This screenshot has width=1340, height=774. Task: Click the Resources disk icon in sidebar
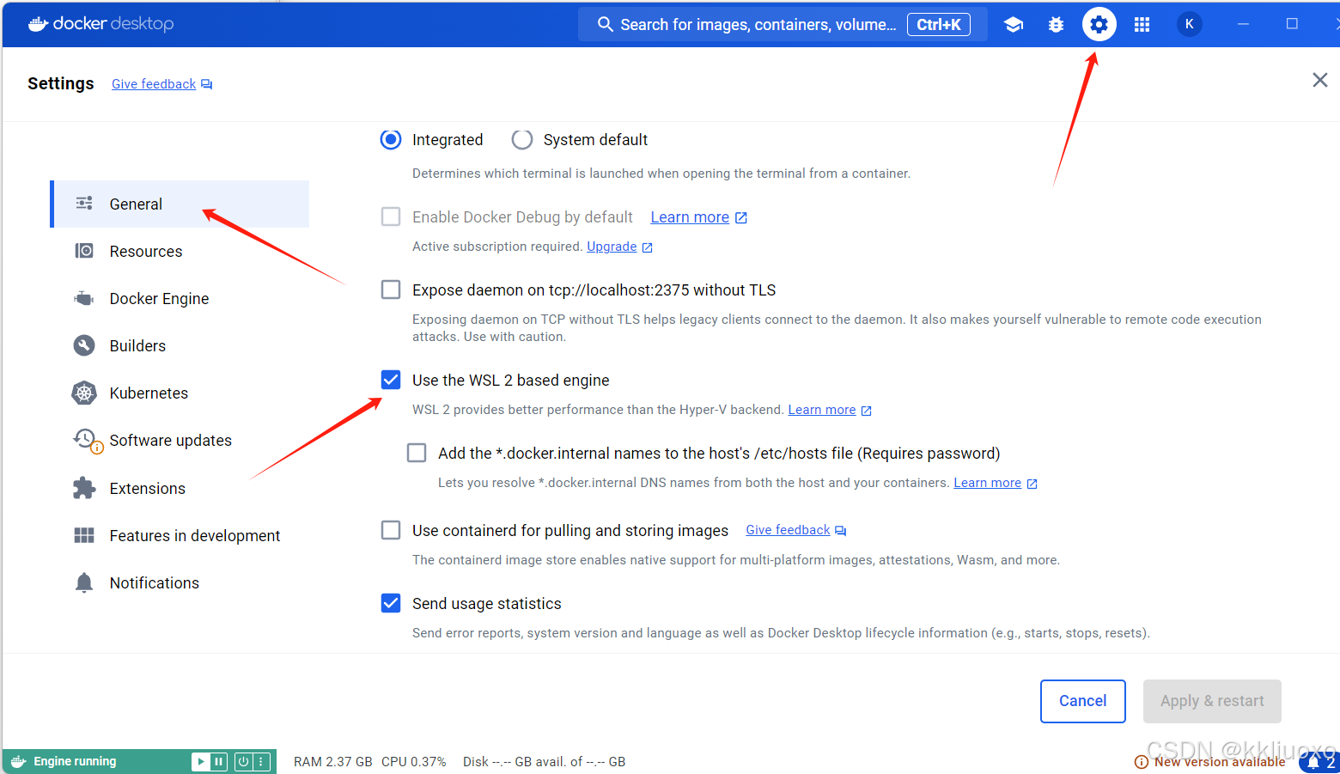(x=84, y=251)
